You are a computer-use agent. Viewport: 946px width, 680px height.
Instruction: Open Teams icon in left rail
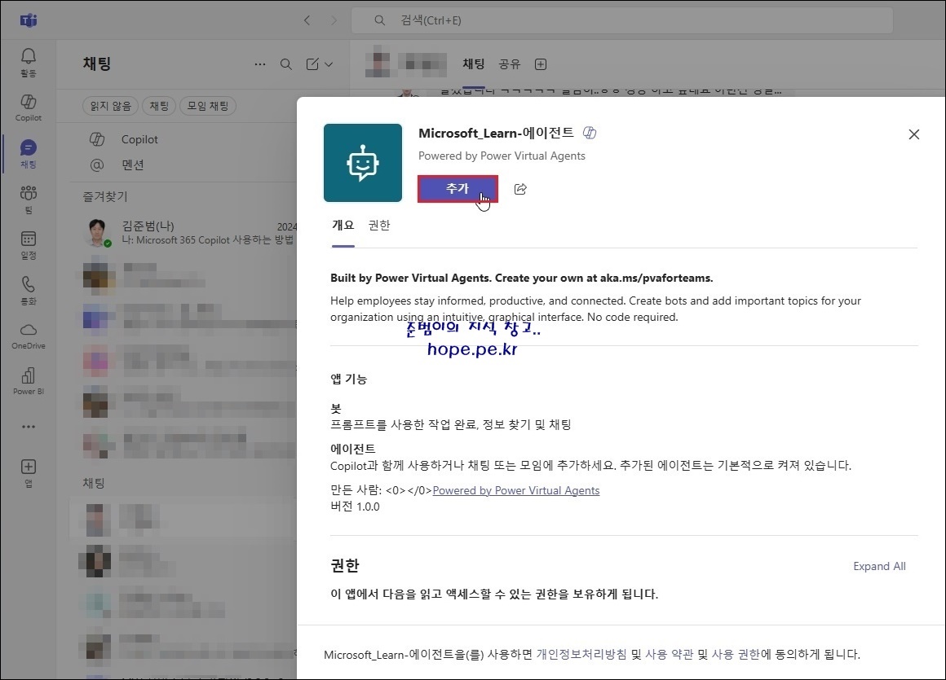coord(29,200)
